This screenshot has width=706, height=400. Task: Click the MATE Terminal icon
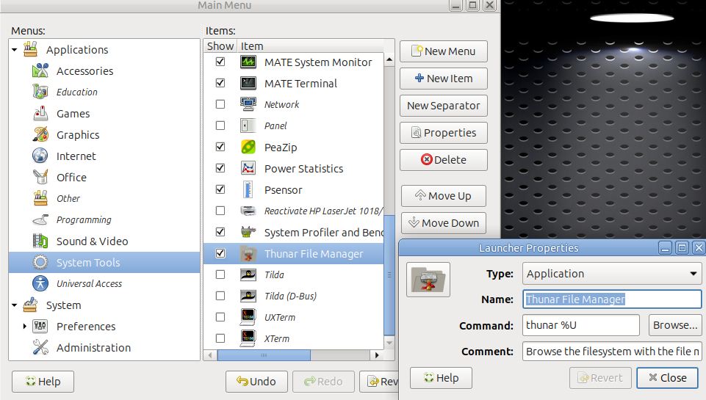[x=248, y=83]
